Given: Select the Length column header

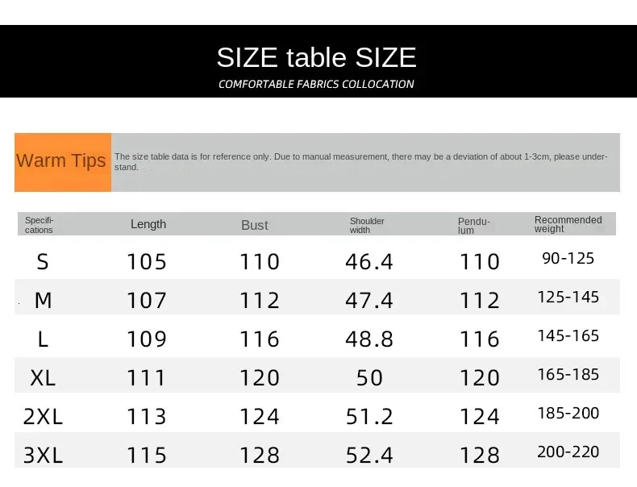Looking at the screenshot, I should [148, 224].
